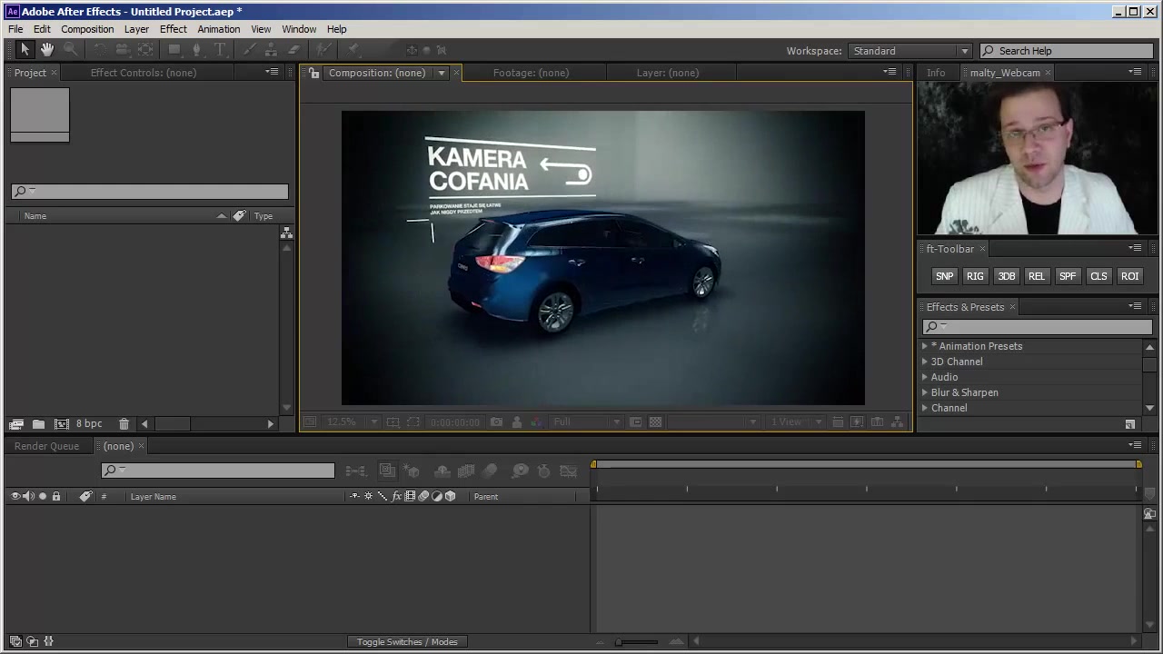Open the Project flowchart view icon
The width and height of the screenshot is (1163, 654).
(286, 233)
